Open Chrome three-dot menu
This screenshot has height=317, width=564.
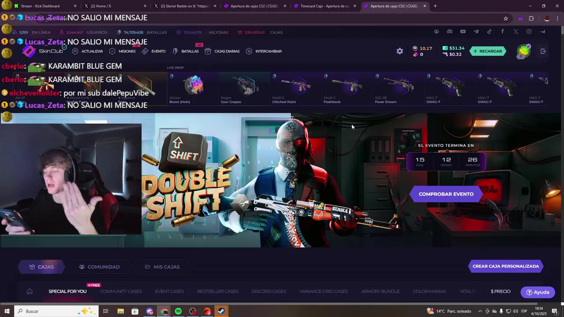pyautogui.click(x=558, y=18)
